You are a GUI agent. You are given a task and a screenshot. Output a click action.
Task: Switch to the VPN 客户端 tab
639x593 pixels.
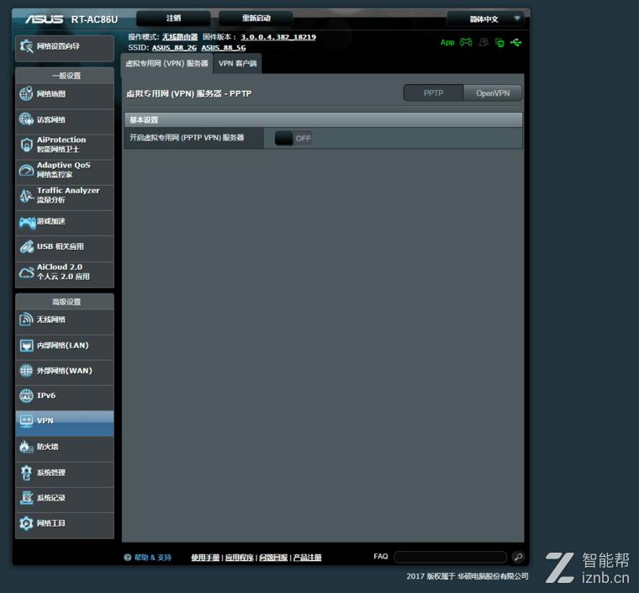[x=238, y=64]
